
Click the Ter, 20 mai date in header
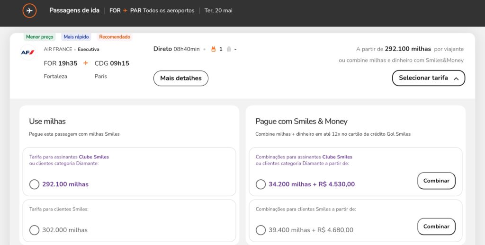pos(218,10)
